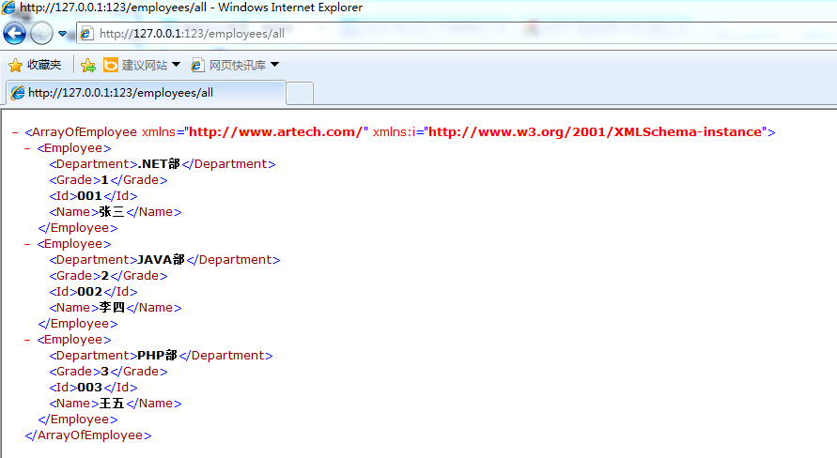Click the name 王五
This screenshot has width=837, height=458.
coord(112,404)
